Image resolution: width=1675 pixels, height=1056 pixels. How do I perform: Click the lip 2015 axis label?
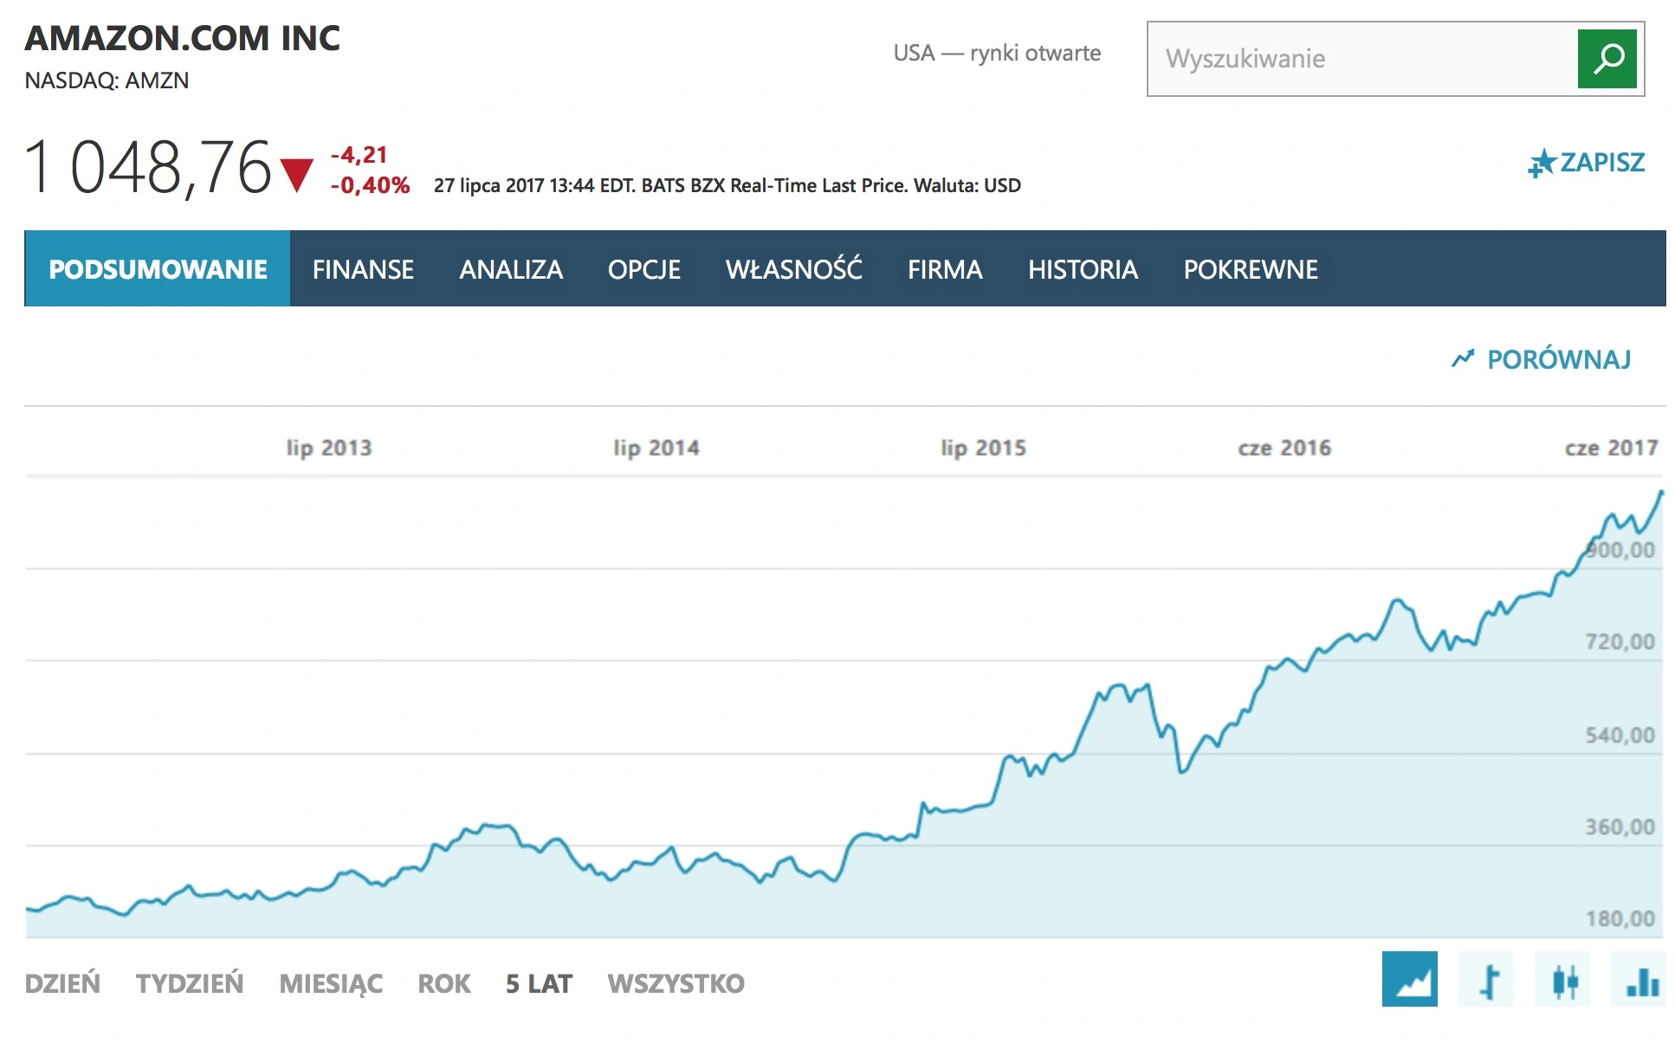[983, 448]
